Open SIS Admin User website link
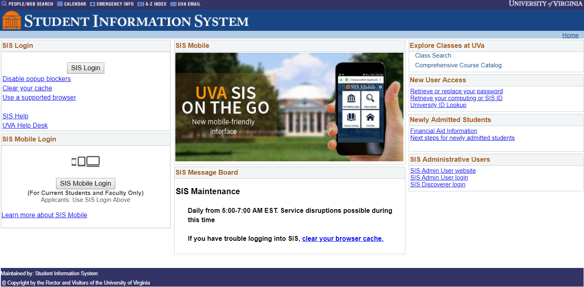584x287 pixels. pyautogui.click(x=443, y=171)
